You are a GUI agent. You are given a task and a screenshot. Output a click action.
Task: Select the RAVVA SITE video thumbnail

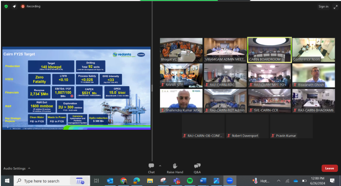pyautogui.click(x=181, y=75)
